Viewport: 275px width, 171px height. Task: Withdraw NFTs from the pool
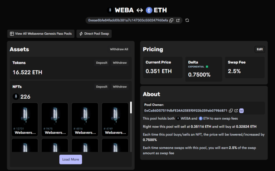click(120, 87)
